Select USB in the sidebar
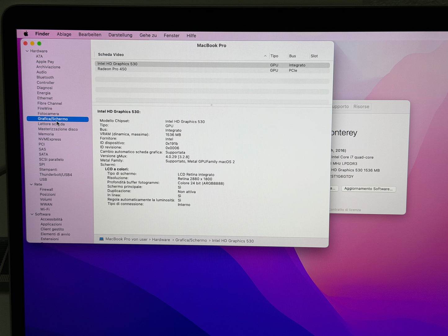The width and height of the screenshot is (448, 336). 43,179
